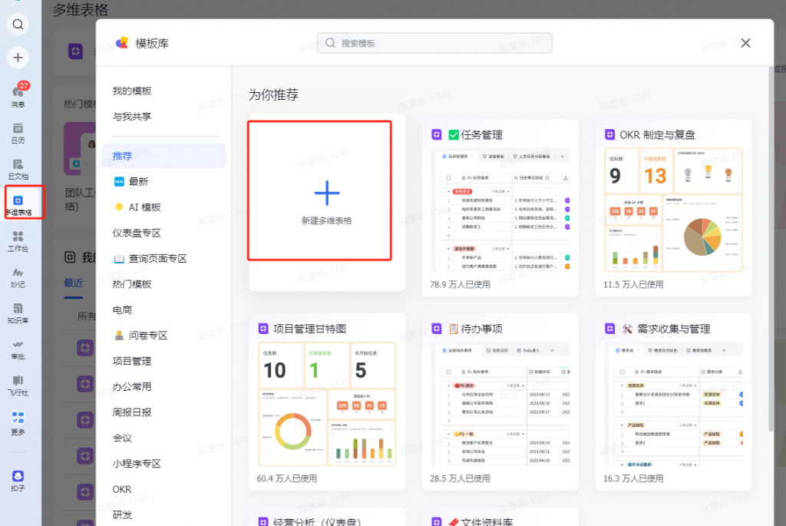Click the 60.4 万人已使用 text

coord(287,478)
